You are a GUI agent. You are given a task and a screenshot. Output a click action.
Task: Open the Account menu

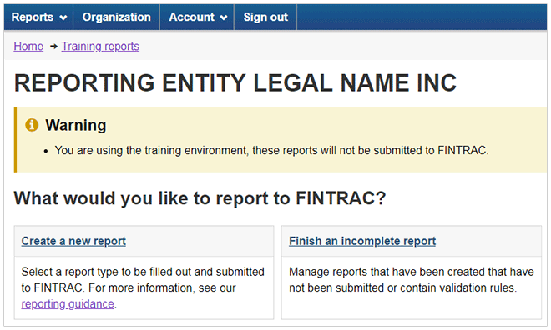coord(197,17)
